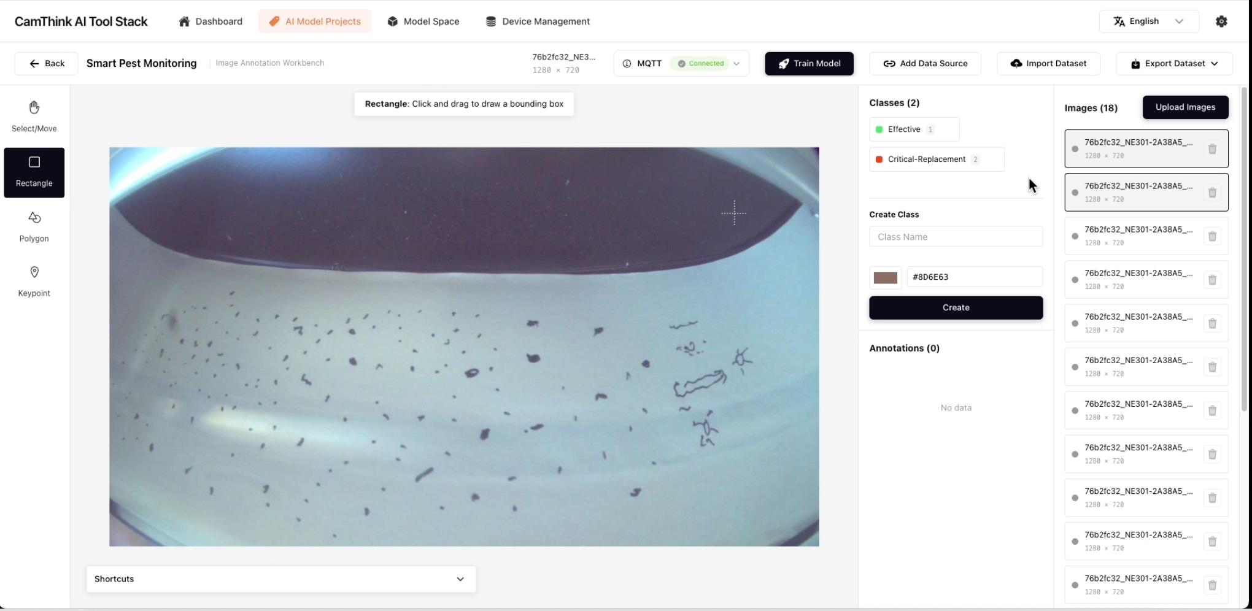Focus the Class Name input field
The image size is (1252, 611).
956,237
